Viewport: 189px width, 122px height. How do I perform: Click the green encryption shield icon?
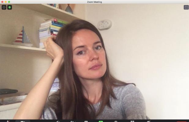pos(9,7)
